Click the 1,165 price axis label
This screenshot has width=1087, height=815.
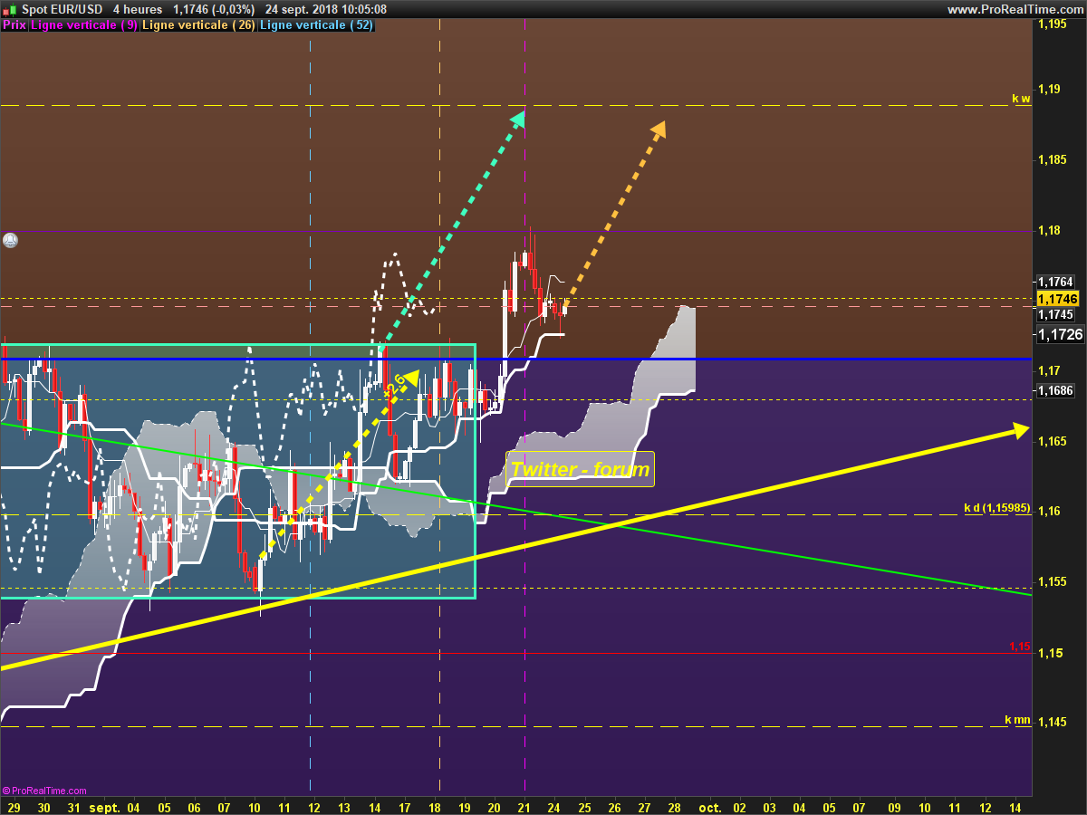point(1052,441)
